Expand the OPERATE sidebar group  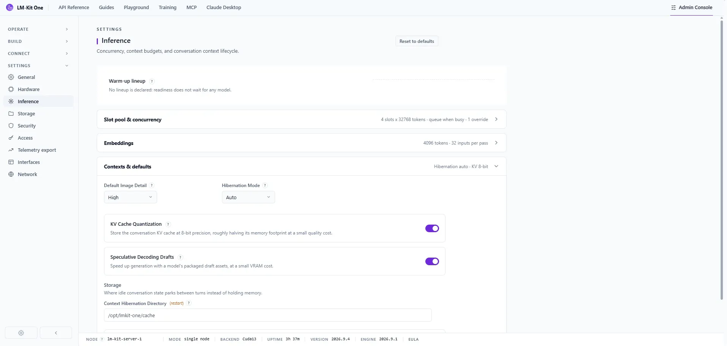coord(38,29)
